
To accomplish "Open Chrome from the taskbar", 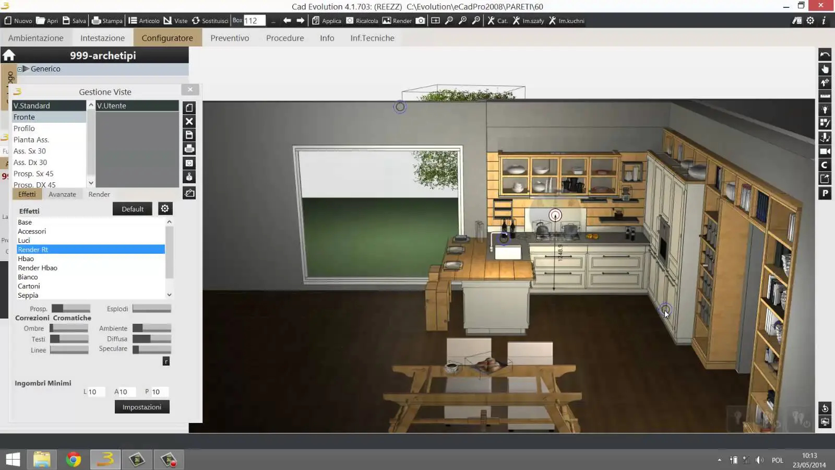I will (74, 460).
